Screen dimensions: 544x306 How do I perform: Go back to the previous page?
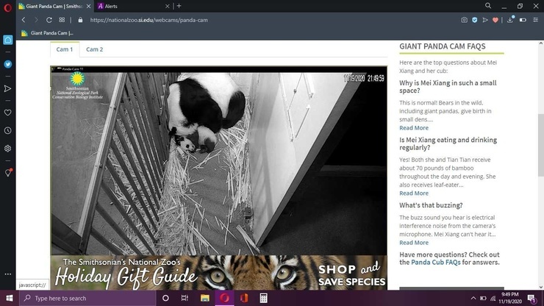click(x=24, y=20)
